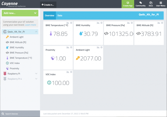
Task: Click the Qwiic_Kit_for_Pi dashboard title
Action: [149, 15]
